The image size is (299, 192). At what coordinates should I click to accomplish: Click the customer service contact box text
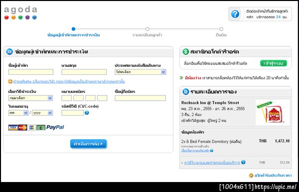coord(267,14)
